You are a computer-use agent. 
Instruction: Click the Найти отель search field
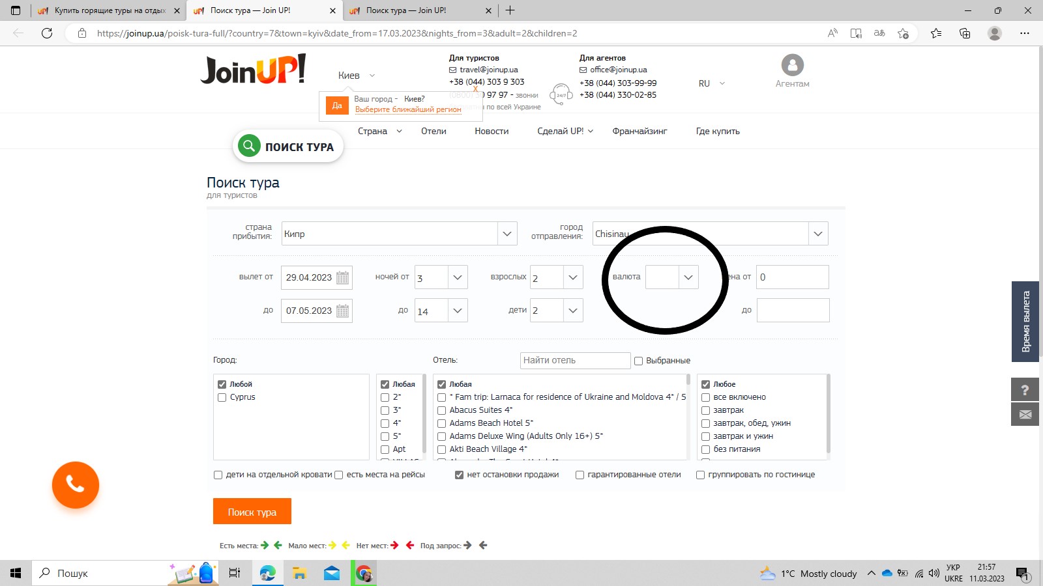575,361
